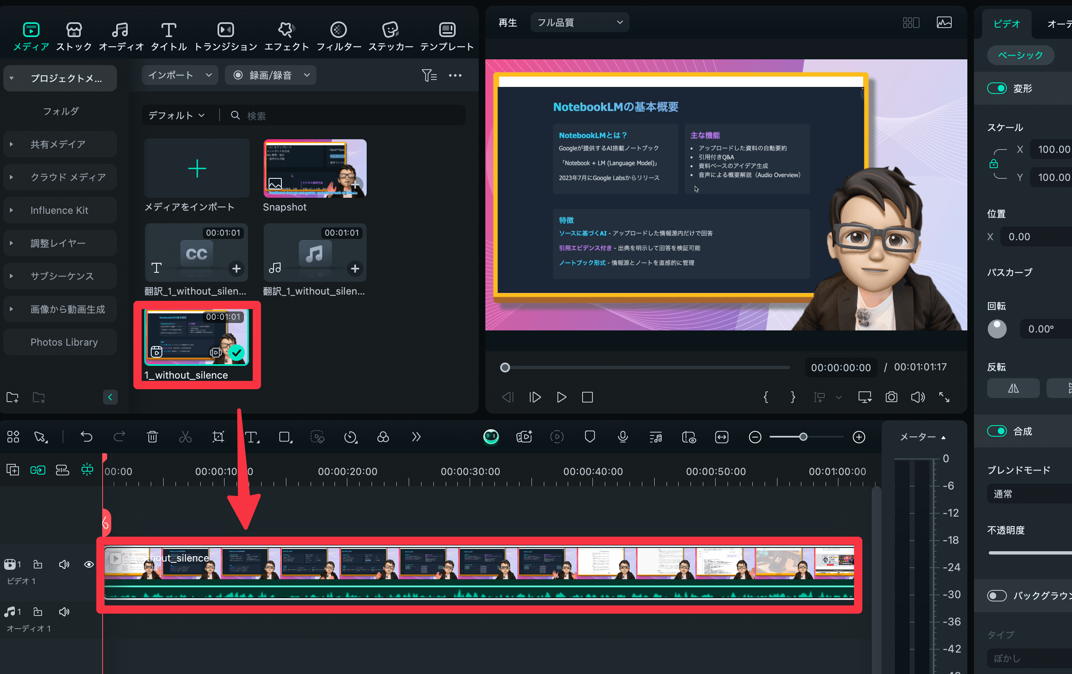Click the ベーシック button in properties panel
Screen dimensions: 1072x674
coord(1021,55)
